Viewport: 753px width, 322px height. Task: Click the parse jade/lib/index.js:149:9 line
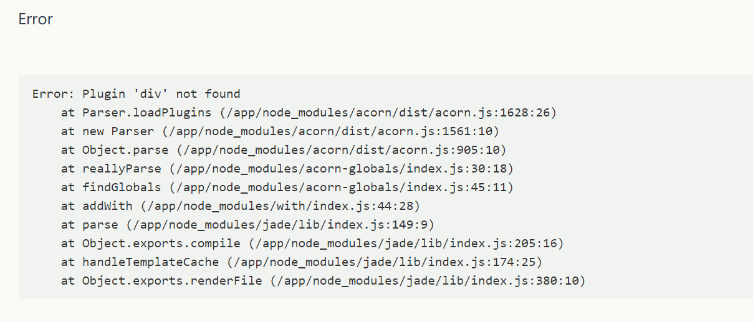[247, 225]
